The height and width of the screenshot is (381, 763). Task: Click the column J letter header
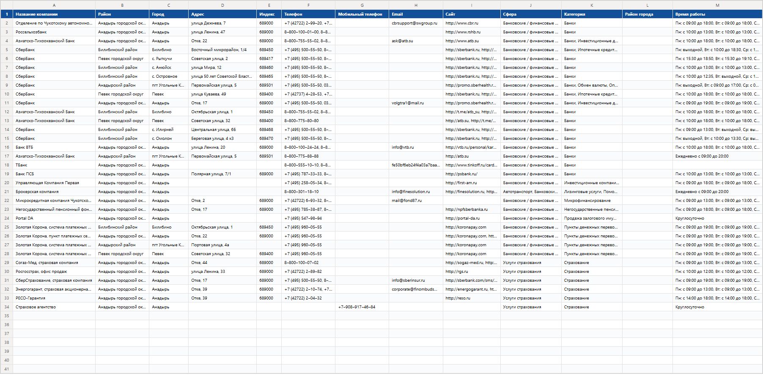[531, 5]
